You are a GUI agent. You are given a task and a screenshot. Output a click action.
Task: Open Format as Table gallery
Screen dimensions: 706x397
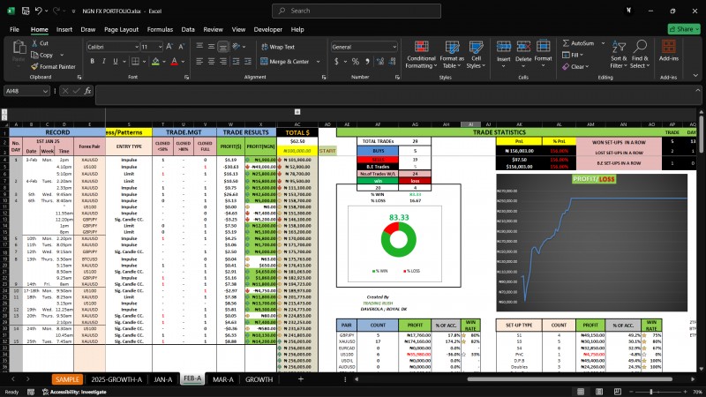[x=452, y=55]
